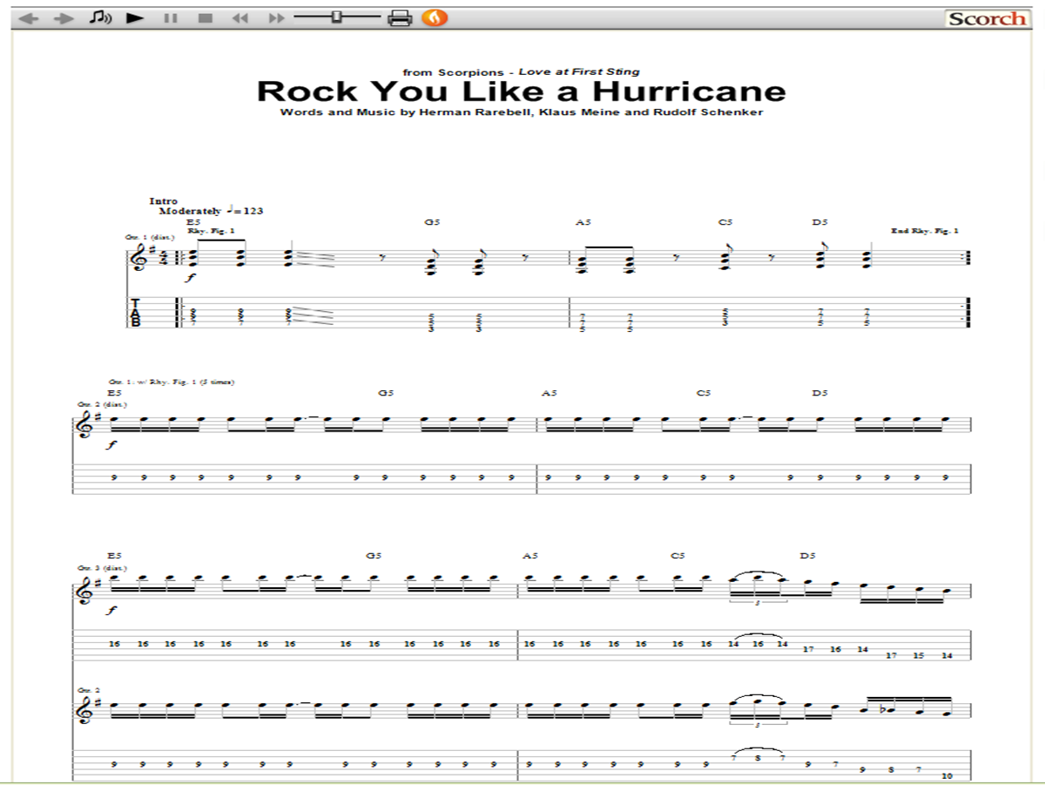Click the 'Intro' section label
The image size is (1045, 785).
[x=163, y=201]
